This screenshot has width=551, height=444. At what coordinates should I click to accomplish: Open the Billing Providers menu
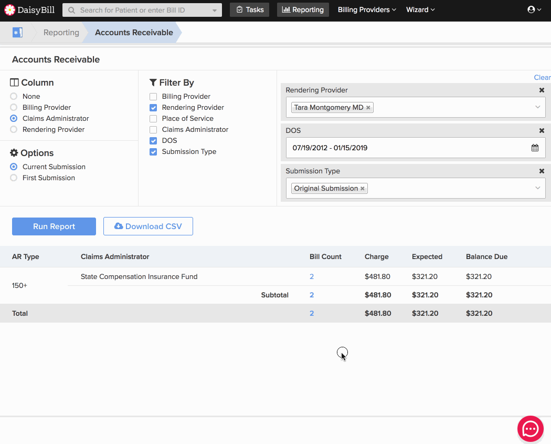(x=367, y=10)
